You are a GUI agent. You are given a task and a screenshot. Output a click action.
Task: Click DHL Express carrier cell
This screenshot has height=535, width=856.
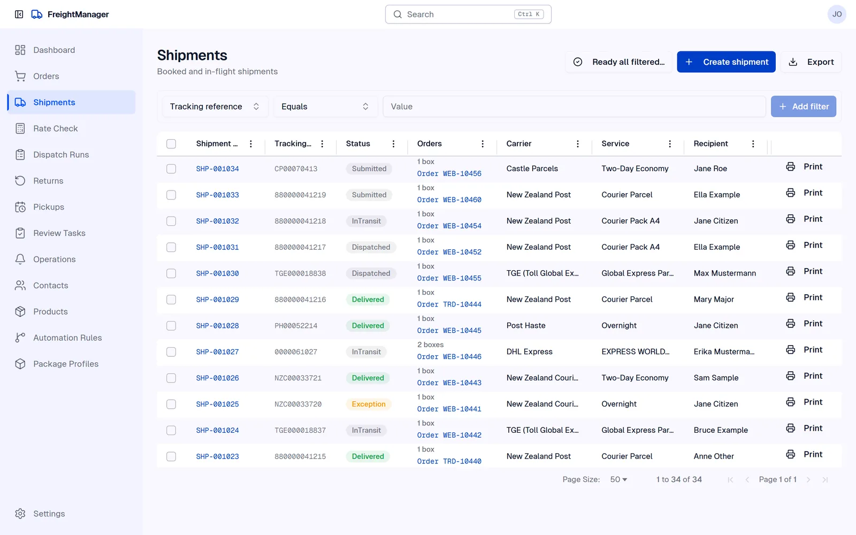click(530, 351)
